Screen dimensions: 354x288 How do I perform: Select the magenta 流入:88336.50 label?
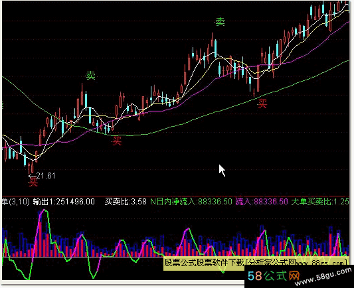coord(262,201)
